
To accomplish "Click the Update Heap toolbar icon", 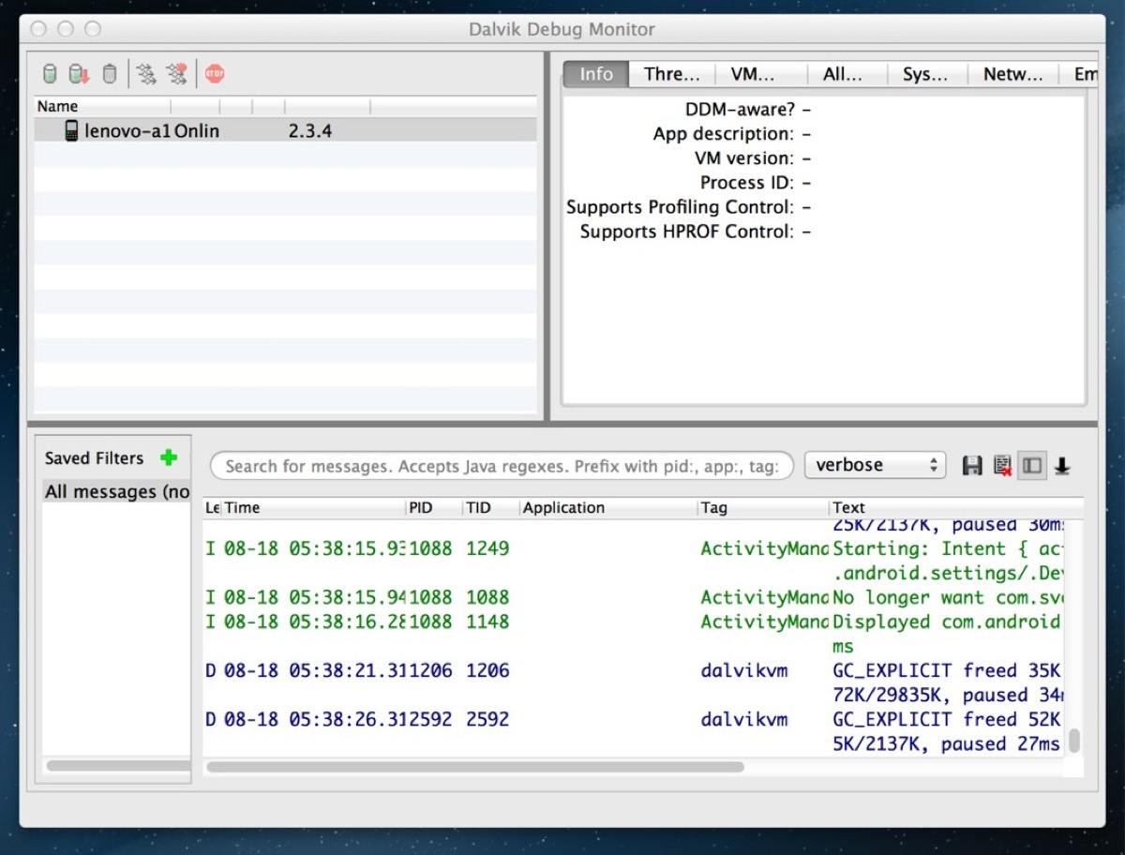I will [50, 74].
